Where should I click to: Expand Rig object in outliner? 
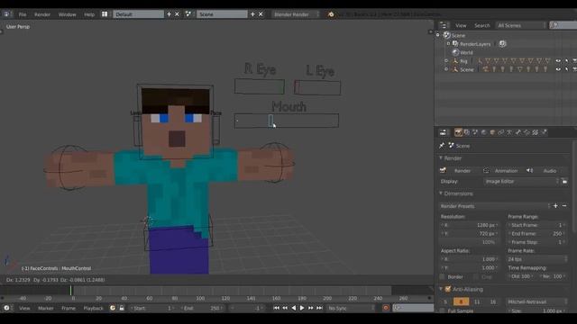point(446,61)
